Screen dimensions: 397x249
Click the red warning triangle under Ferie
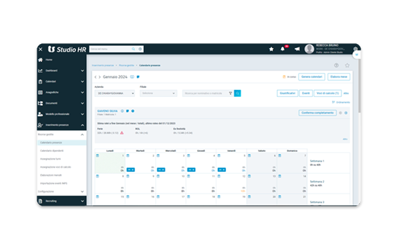click(x=122, y=133)
